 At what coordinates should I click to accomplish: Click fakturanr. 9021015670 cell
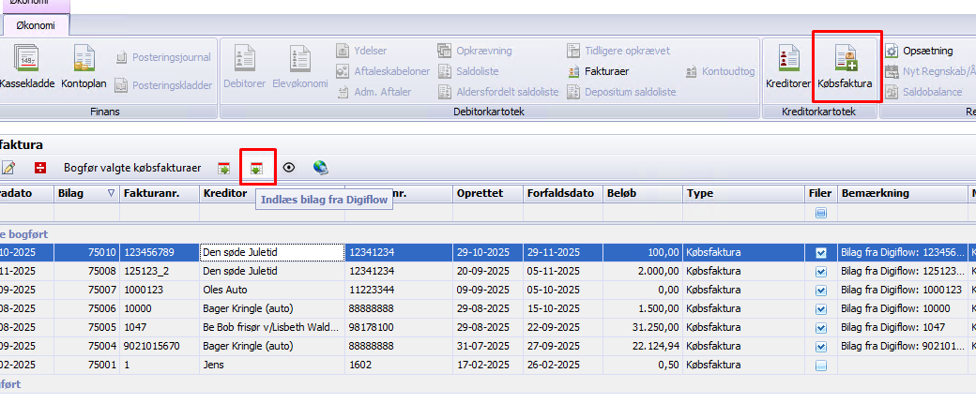[x=160, y=347]
